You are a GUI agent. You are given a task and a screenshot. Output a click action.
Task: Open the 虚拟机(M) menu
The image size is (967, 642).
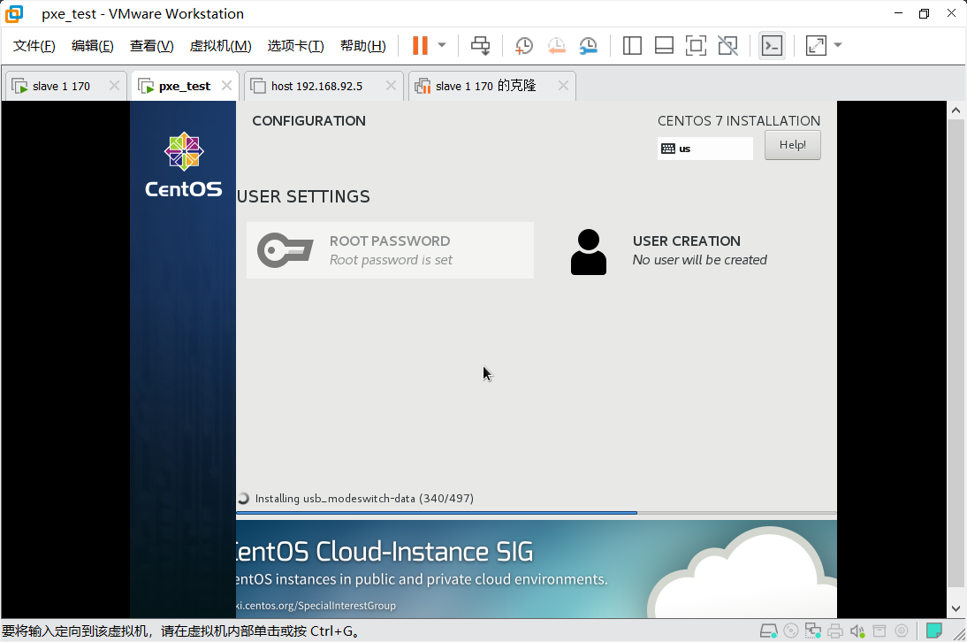pyautogui.click(x=221, y=46)
